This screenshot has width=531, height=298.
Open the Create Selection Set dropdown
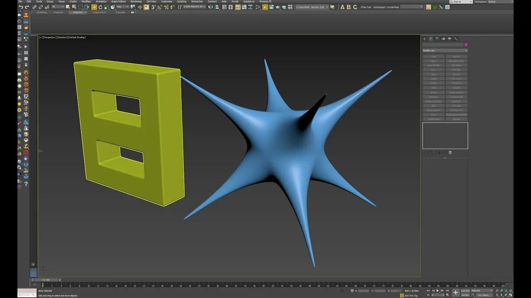tap(195, 7)
